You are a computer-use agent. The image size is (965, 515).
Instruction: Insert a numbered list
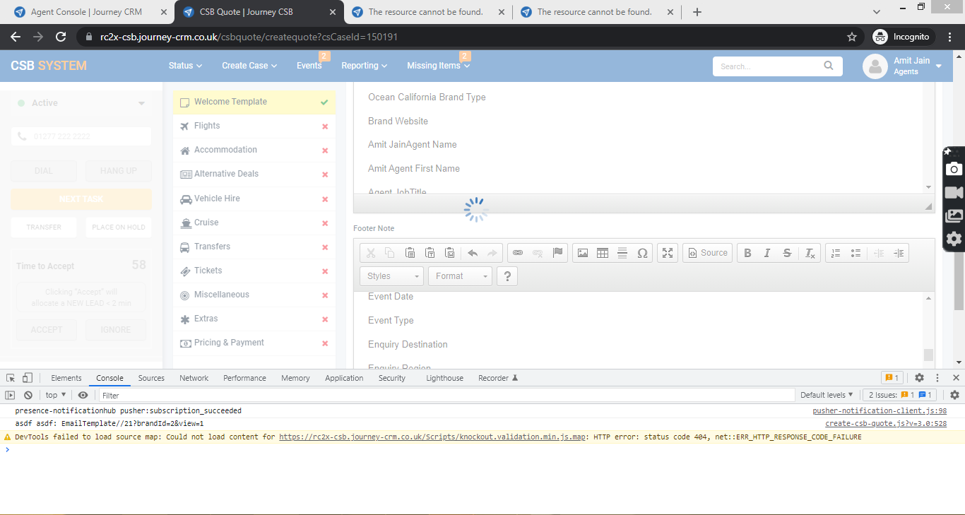836,253
